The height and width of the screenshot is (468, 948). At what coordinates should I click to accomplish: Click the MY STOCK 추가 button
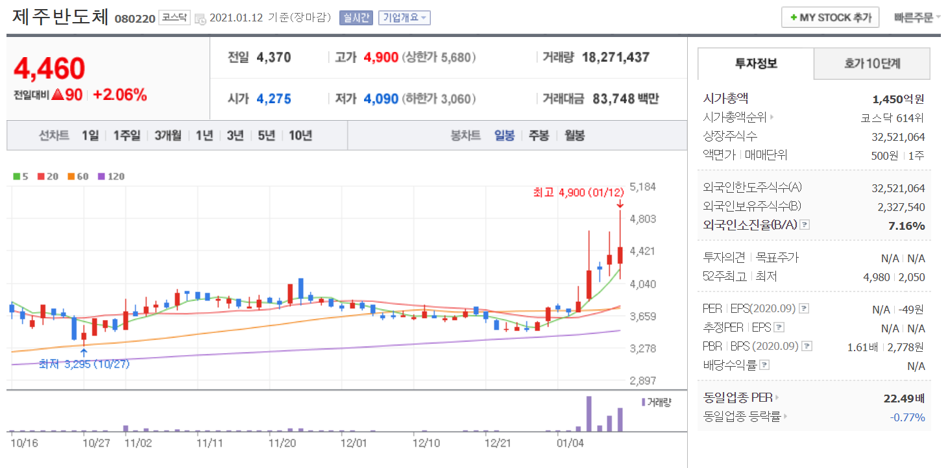point(830,18)
